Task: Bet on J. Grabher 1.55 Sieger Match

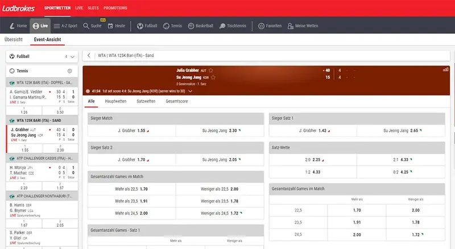Action: tap(132, 131)
